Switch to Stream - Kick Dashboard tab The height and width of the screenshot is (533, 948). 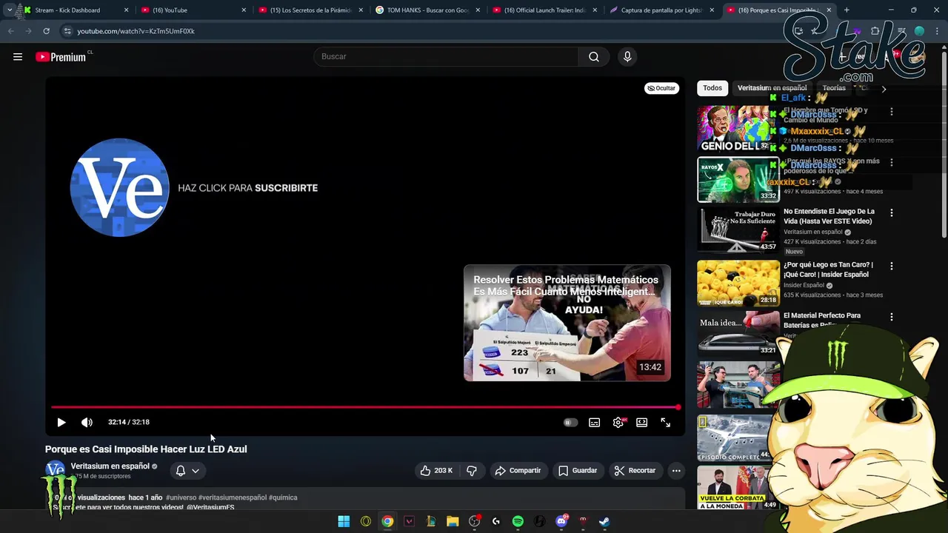tap(76, 10)
